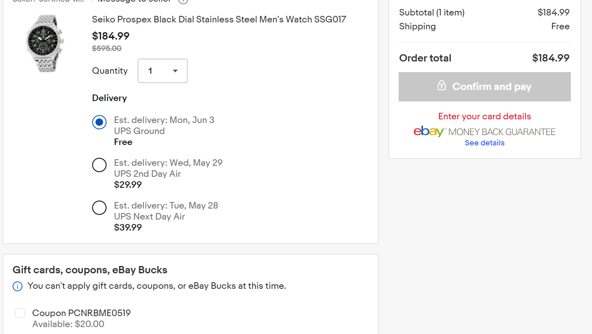Screen dimensions: 592x334
Task: Choose UPS 2nd Day Air shipping
Action: (x=99, y=165)
